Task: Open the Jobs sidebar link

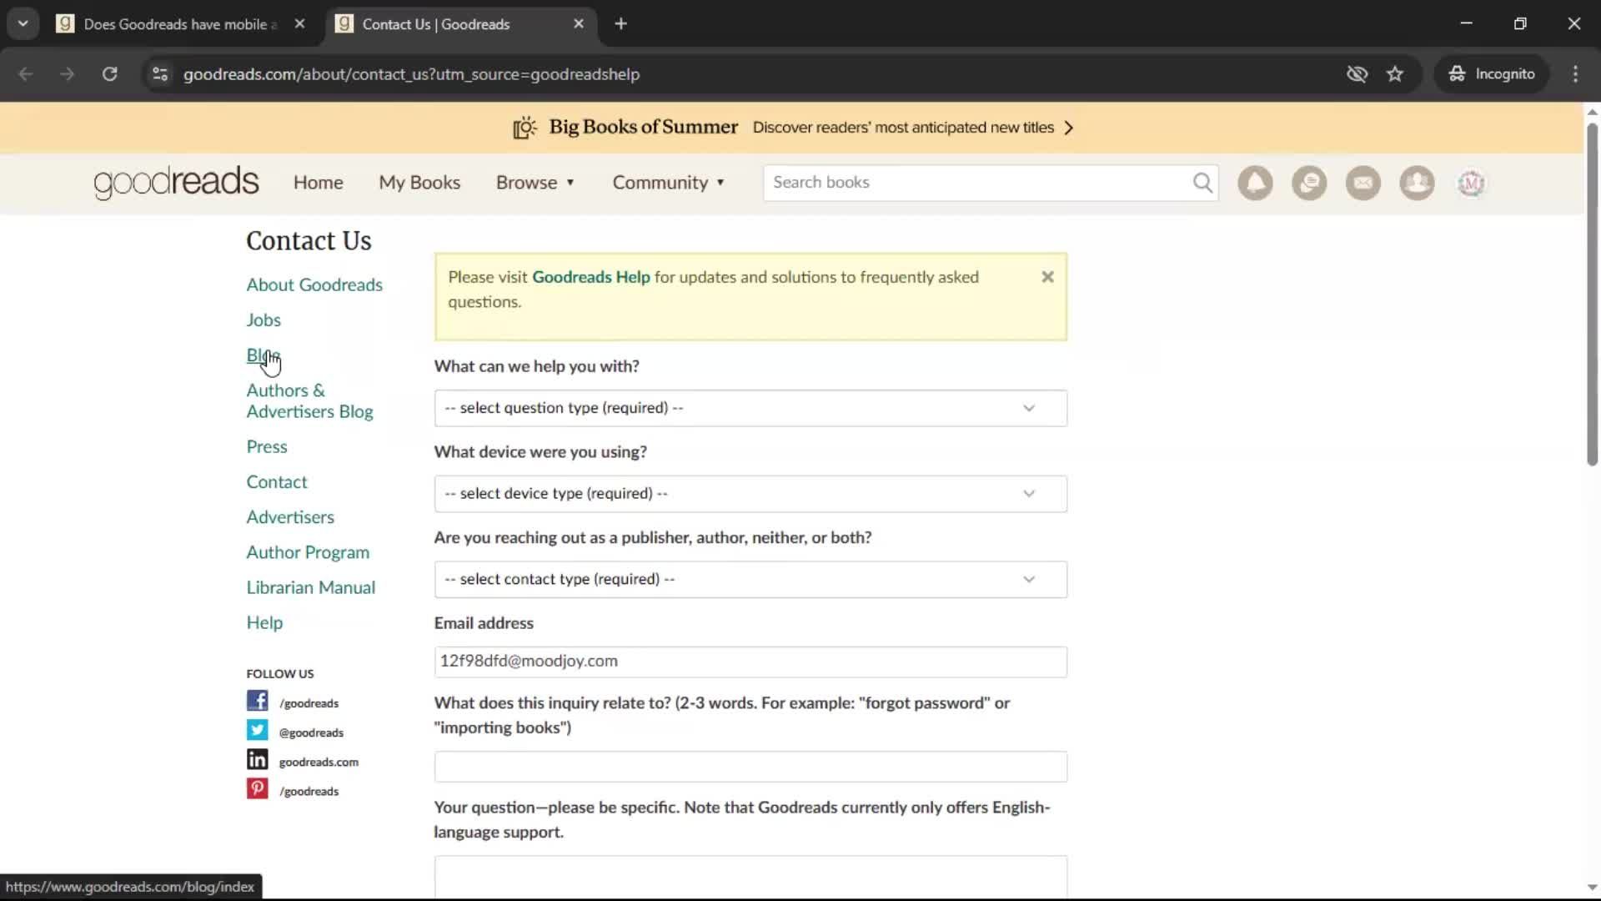Action: click(263, 320)
